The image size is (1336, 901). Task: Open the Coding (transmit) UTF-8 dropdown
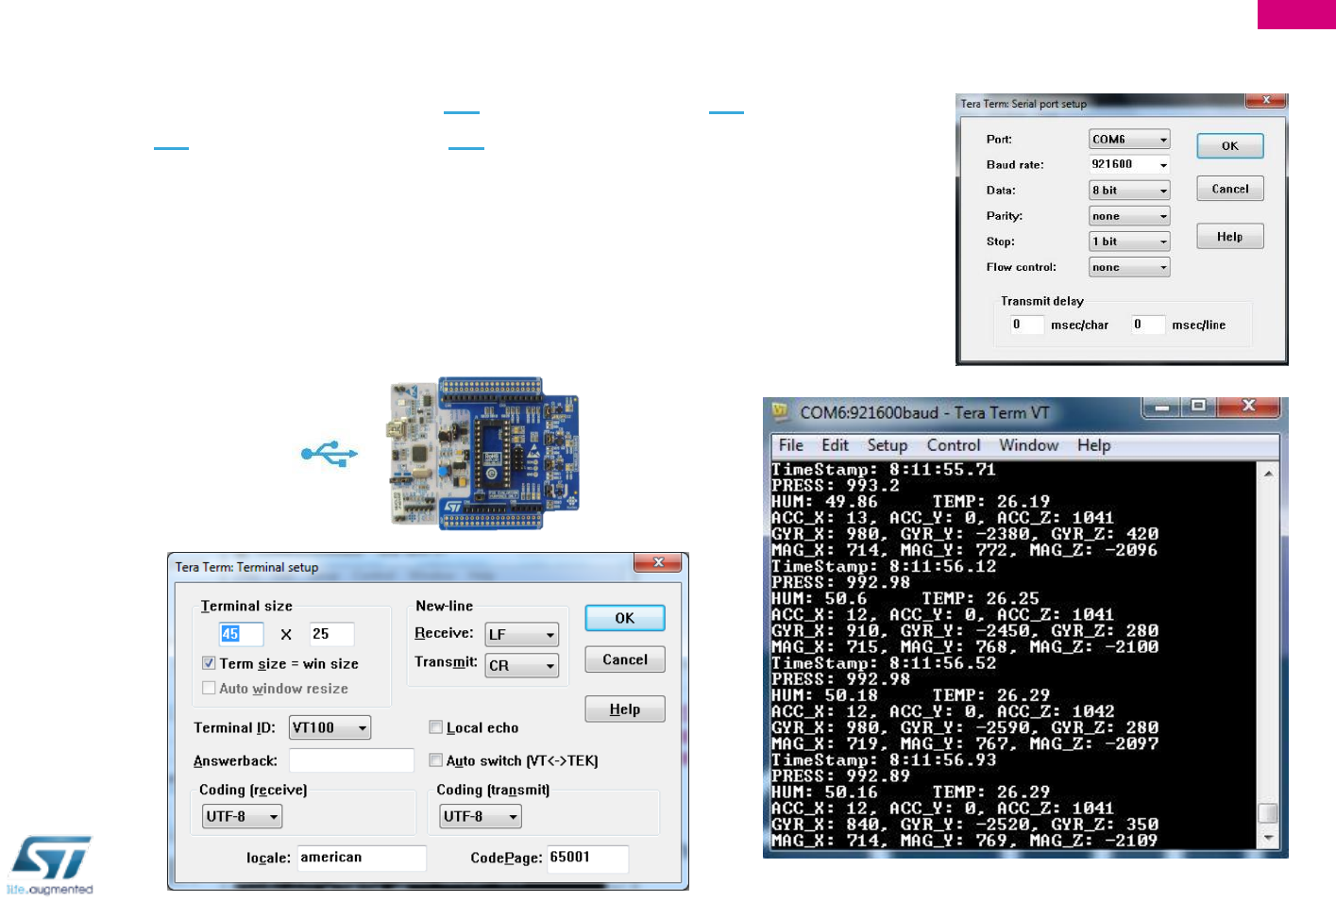tap(481, 816)
